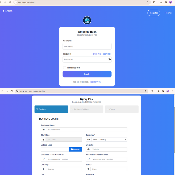Open the Start Date field
This screenshot has height=175, width=175.
pos(64,139)
